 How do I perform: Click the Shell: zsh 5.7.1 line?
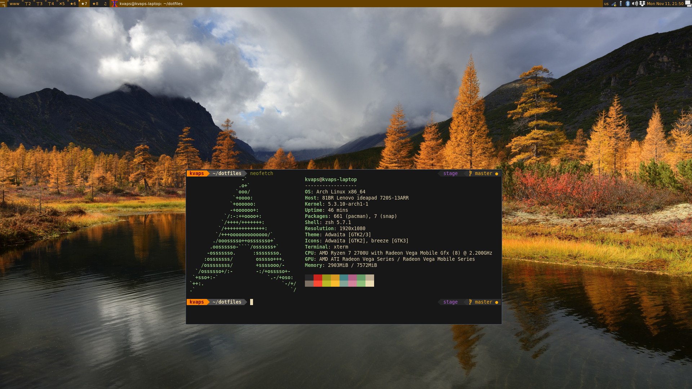(328, 222)
